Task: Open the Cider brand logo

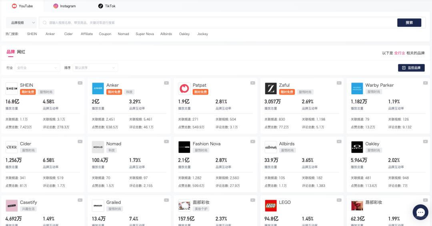Action: (x=12, y=147)
